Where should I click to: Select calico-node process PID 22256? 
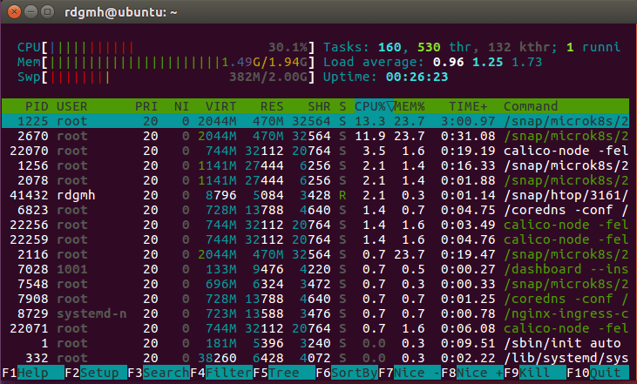point(315,225)
